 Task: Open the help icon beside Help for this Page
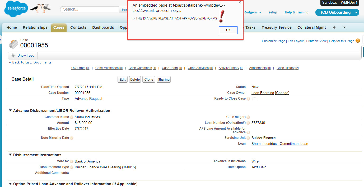(x=358, y=41)
